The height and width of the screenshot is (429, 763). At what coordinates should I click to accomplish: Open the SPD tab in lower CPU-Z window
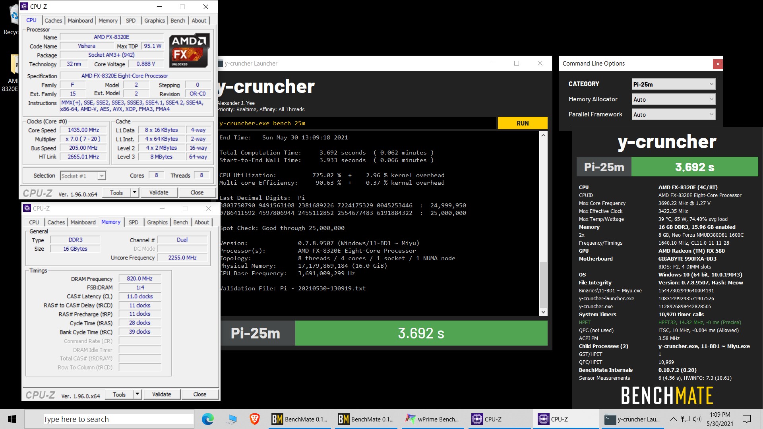click(134, 222)
